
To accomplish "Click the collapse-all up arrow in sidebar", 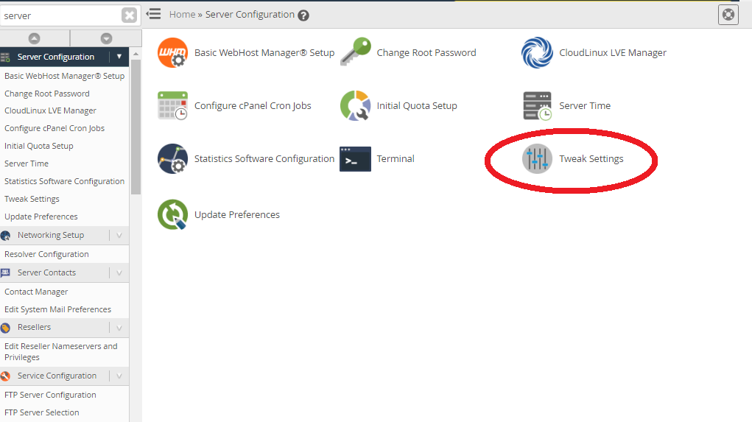I will [x=34, y=38].
